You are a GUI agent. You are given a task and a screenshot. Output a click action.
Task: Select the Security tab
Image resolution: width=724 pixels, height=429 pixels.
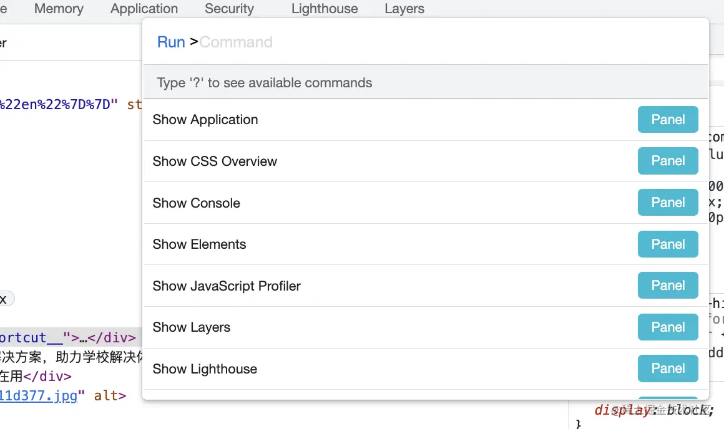click(229, 9)
